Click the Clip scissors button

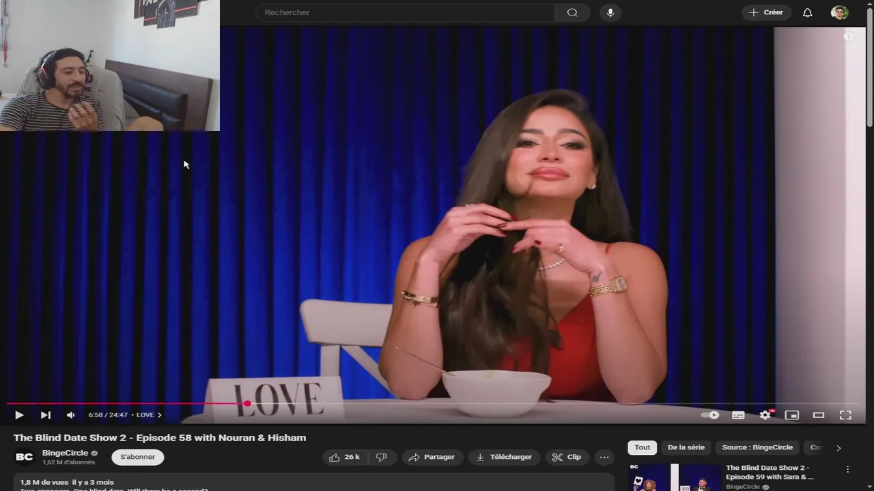567,457
